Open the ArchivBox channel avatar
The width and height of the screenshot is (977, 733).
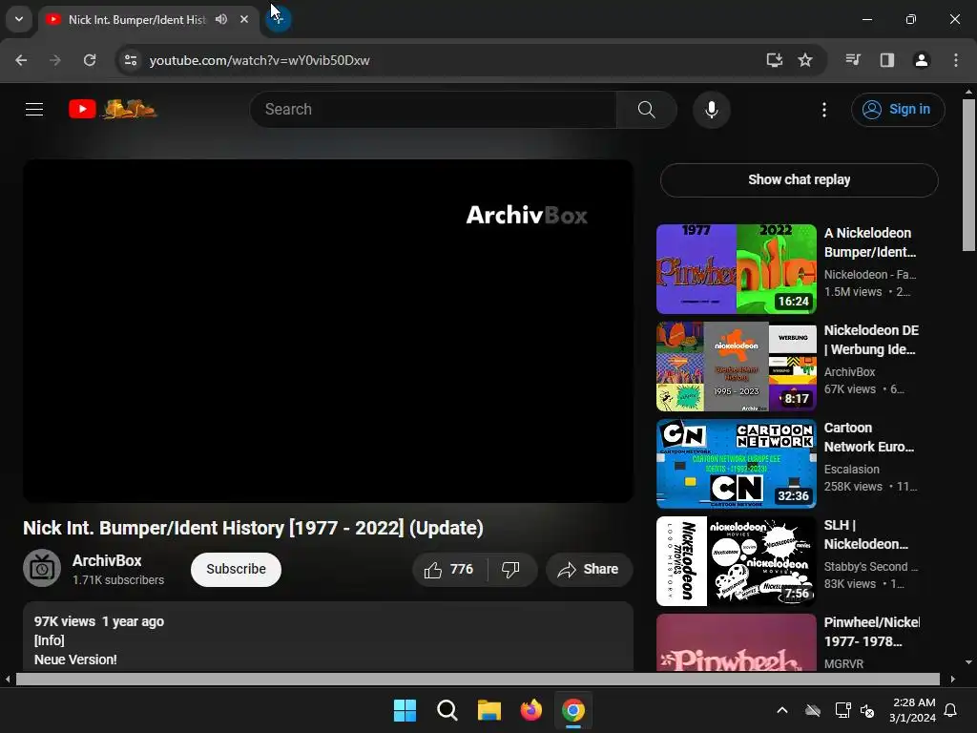click(x=42, y=568)
